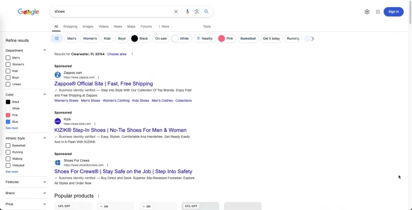Open location options three-dot menu
The height and width of the screenshot is (210, 412).
(x=132, y=54)
